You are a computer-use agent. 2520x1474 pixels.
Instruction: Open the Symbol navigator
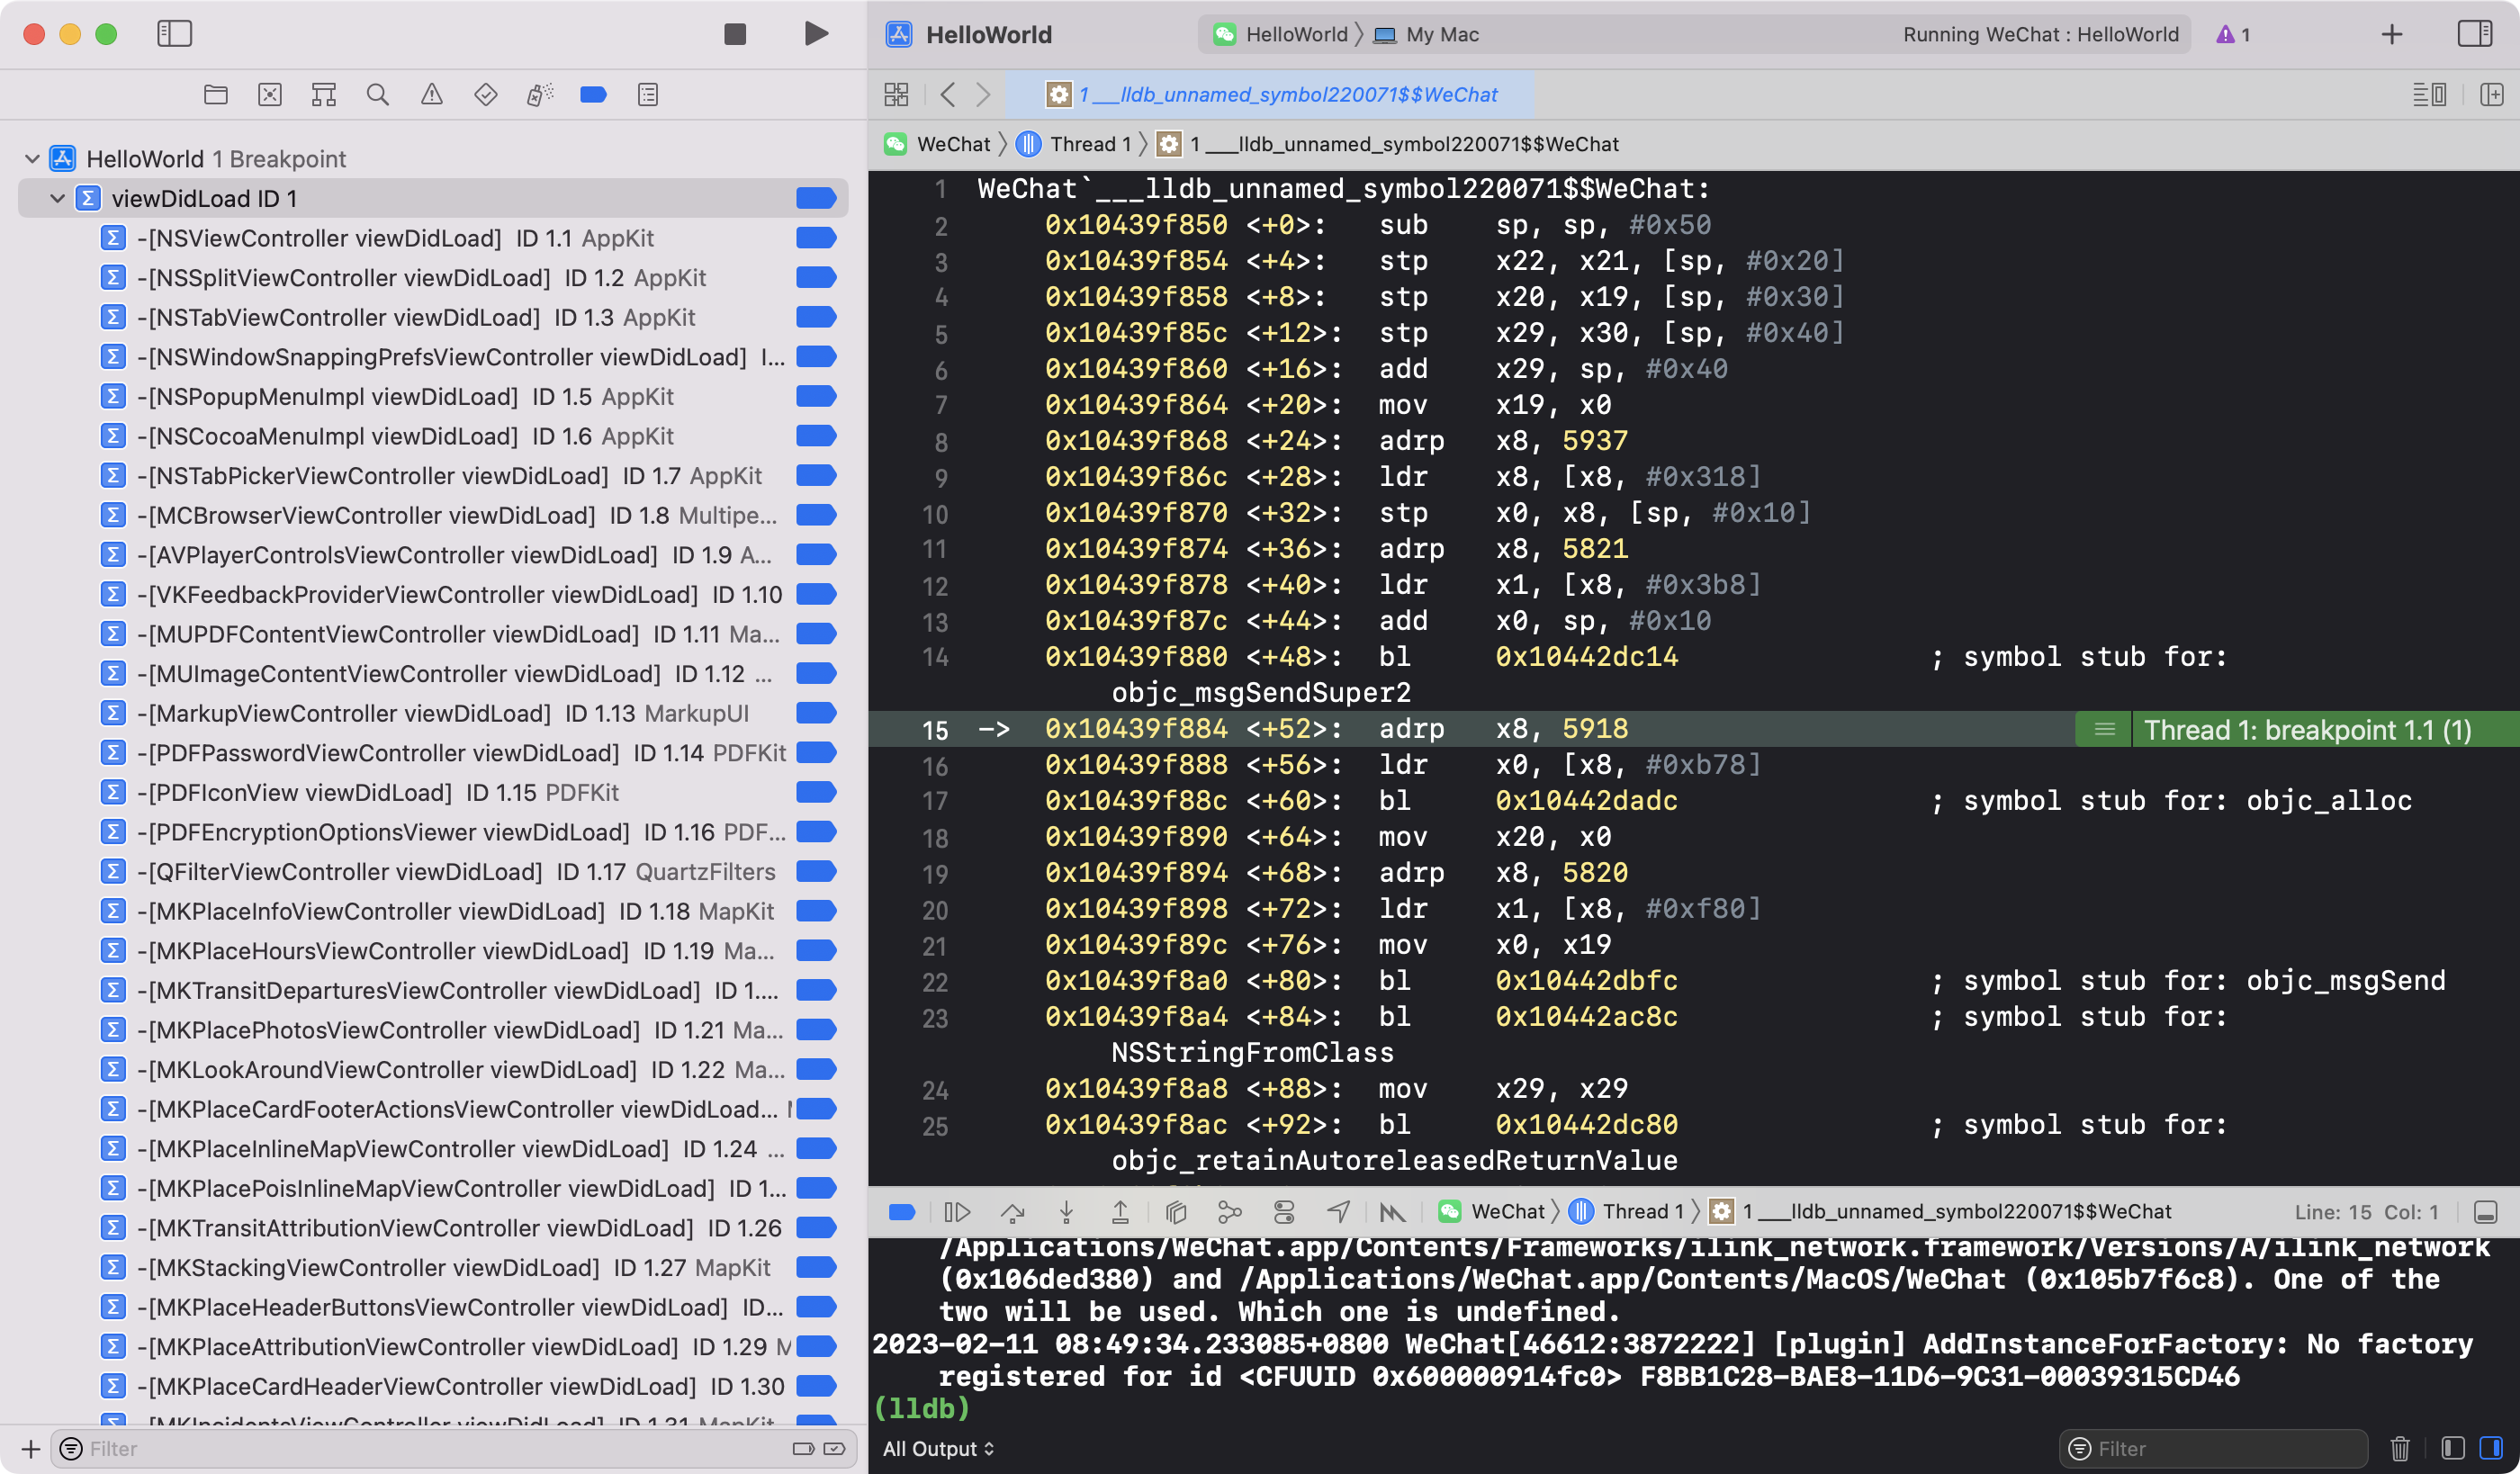tap(324, 95)
